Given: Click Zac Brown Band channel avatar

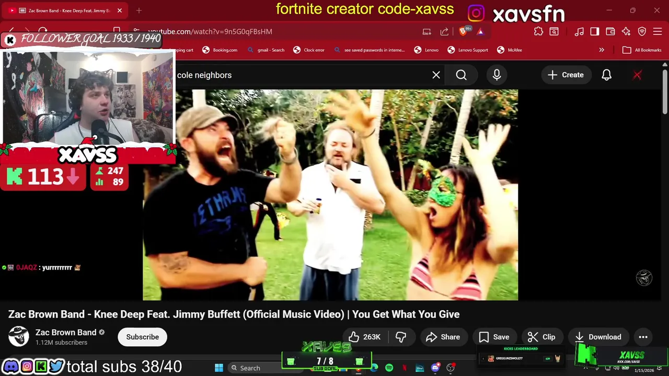Looking at the screenshot, I should point(19,337).
